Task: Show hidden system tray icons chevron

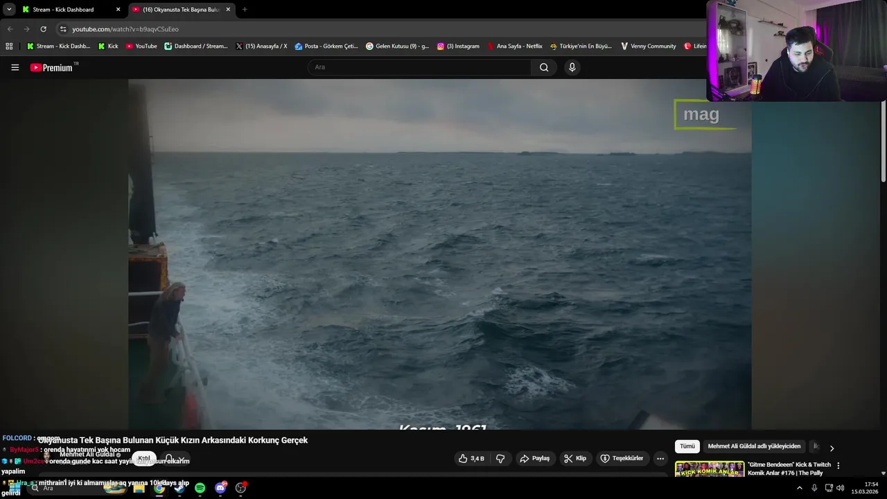Action: click(x=799, y=488)
